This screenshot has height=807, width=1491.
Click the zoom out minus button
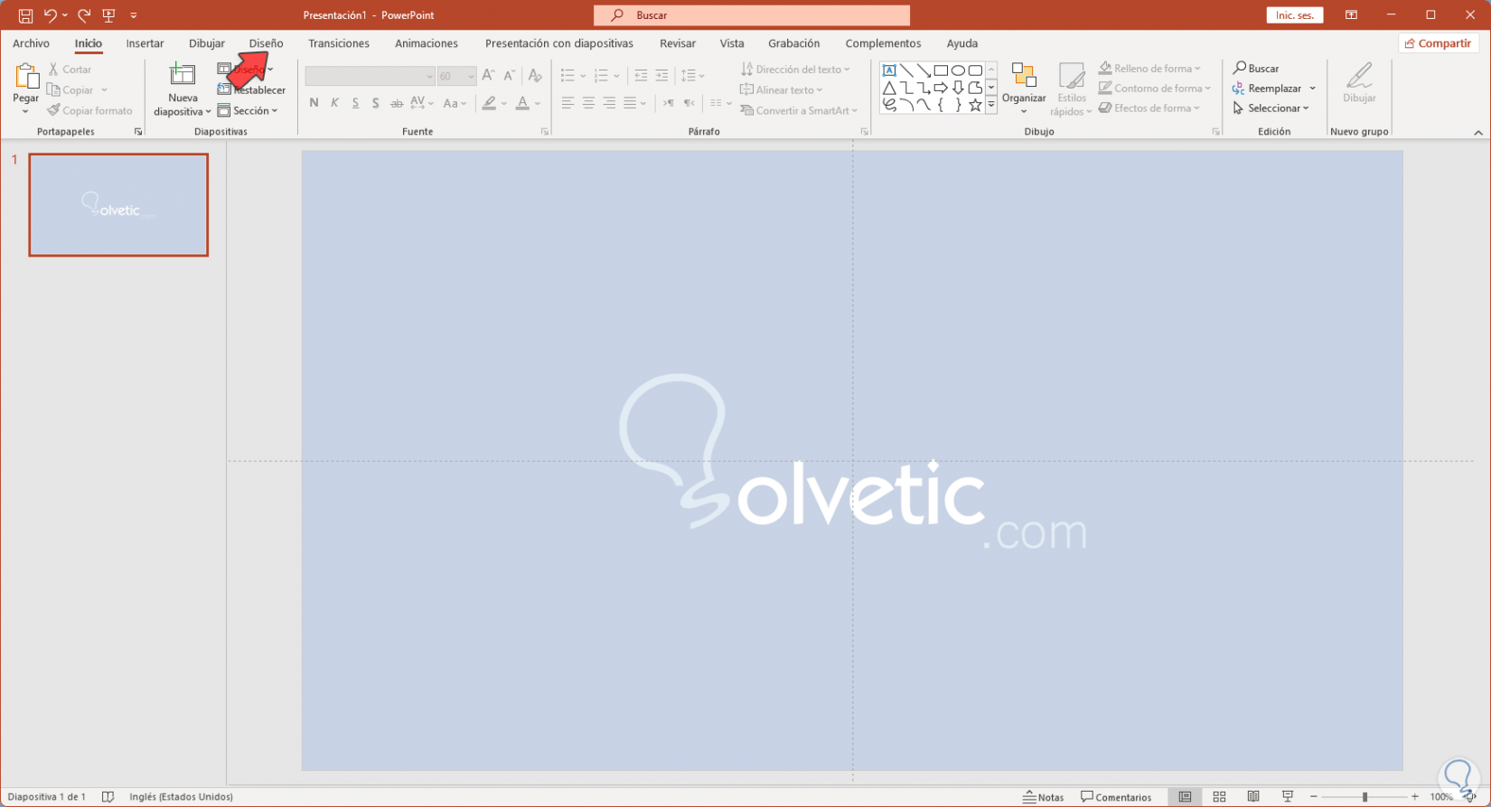click(x=1313, y=797)
